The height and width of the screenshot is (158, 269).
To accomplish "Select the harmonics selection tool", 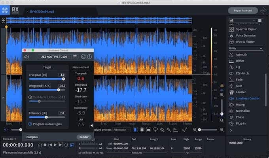I will [x=175, y=130].
